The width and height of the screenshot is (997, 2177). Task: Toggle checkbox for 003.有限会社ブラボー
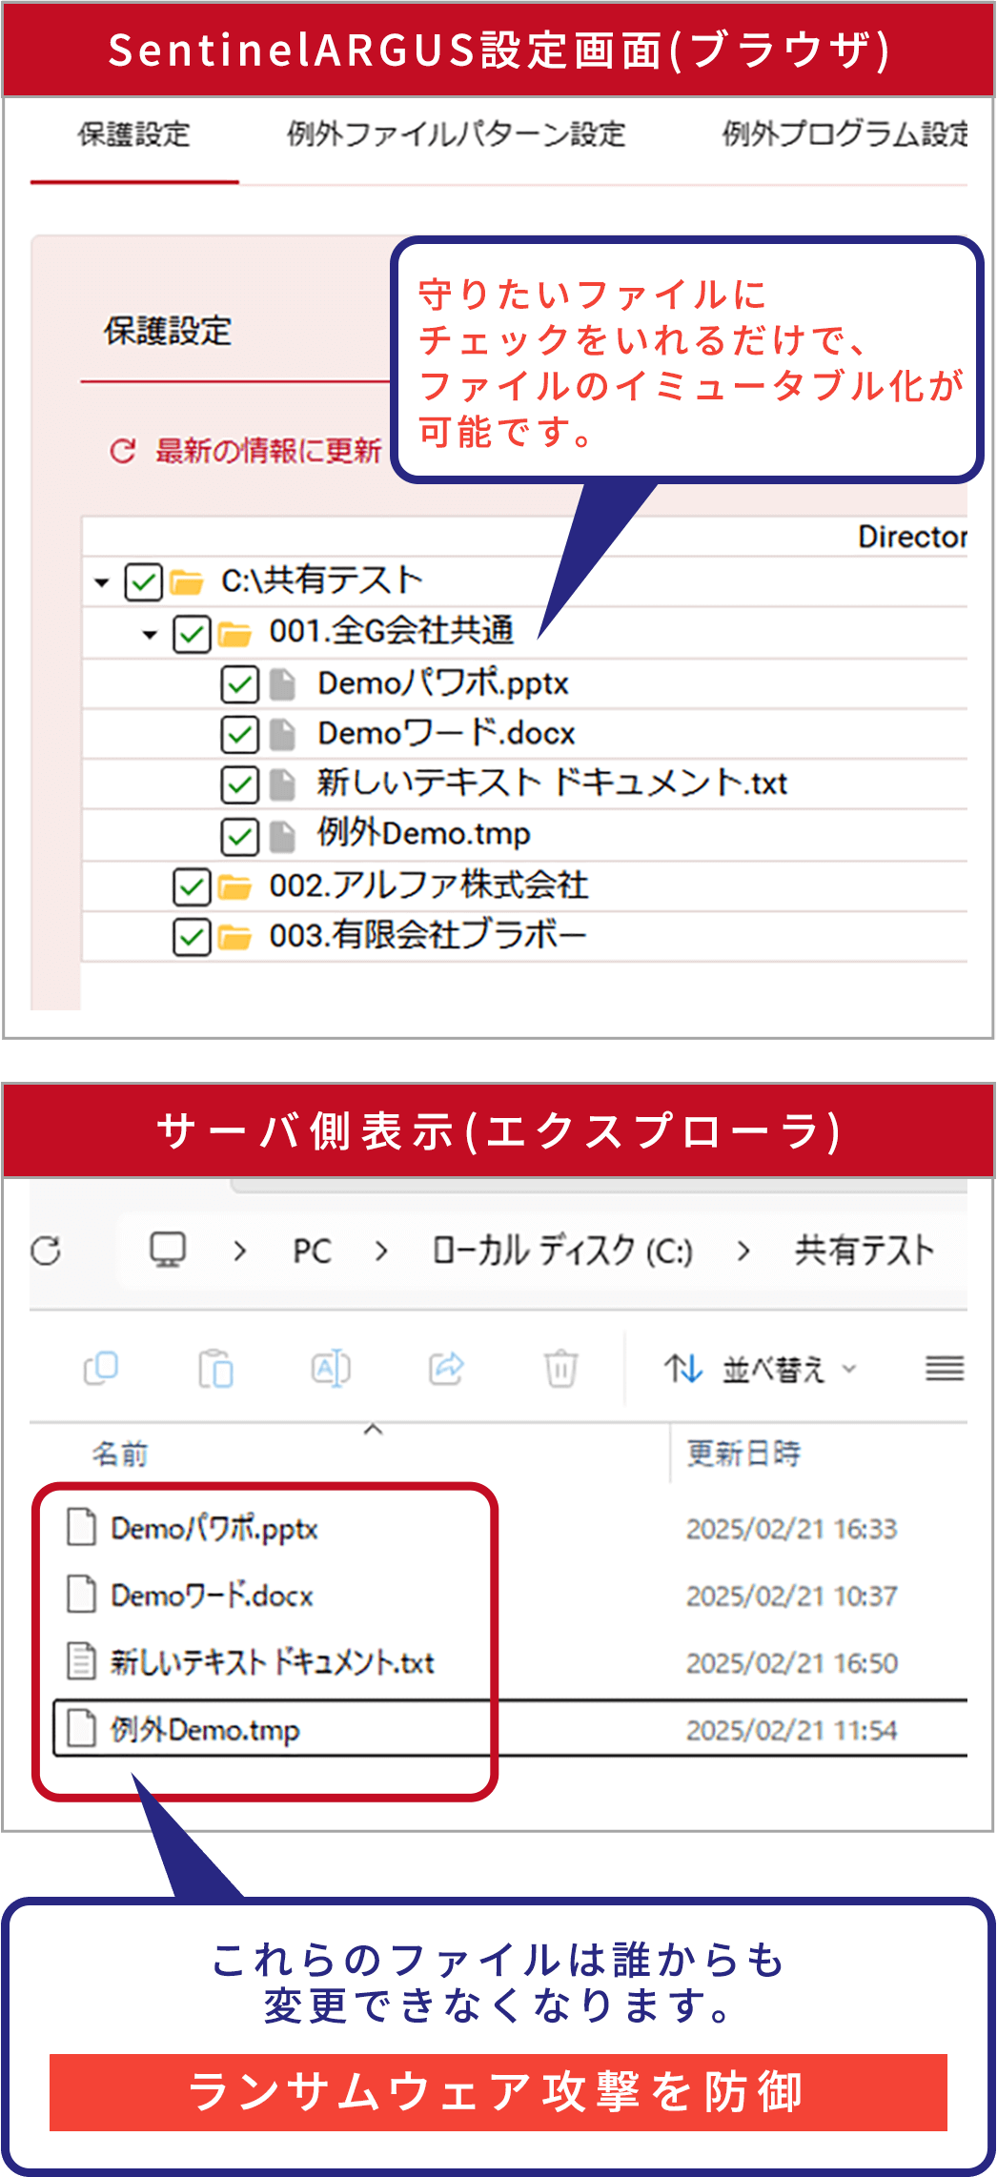192,937
